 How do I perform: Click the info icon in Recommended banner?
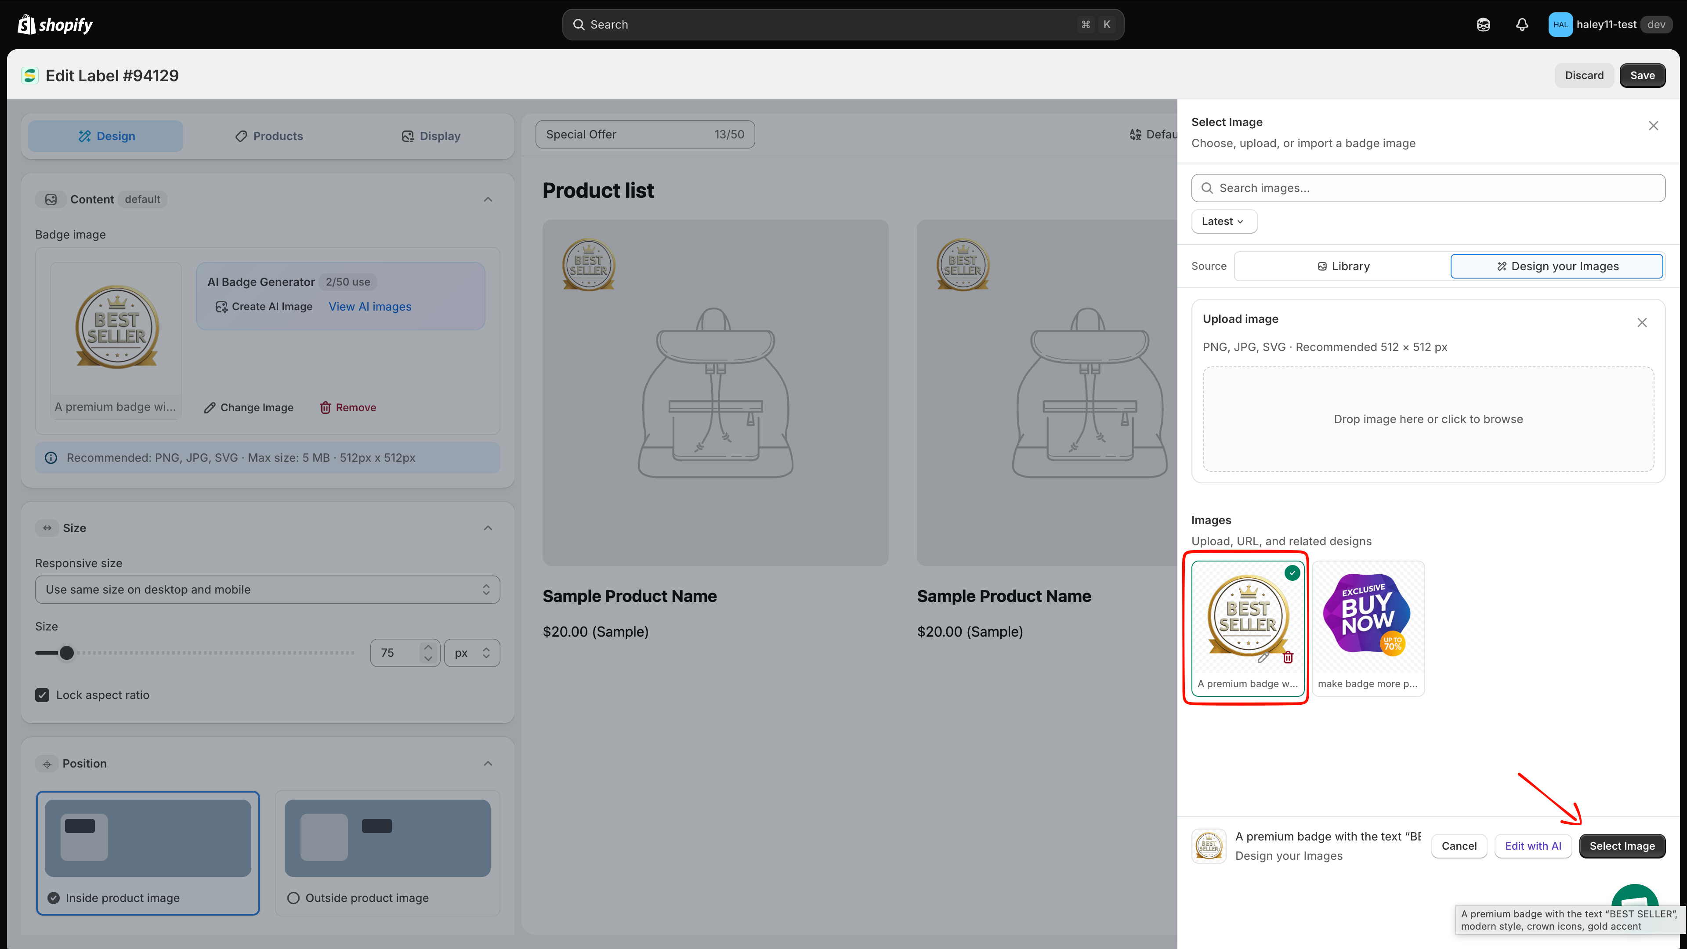(x=51, y=458)
